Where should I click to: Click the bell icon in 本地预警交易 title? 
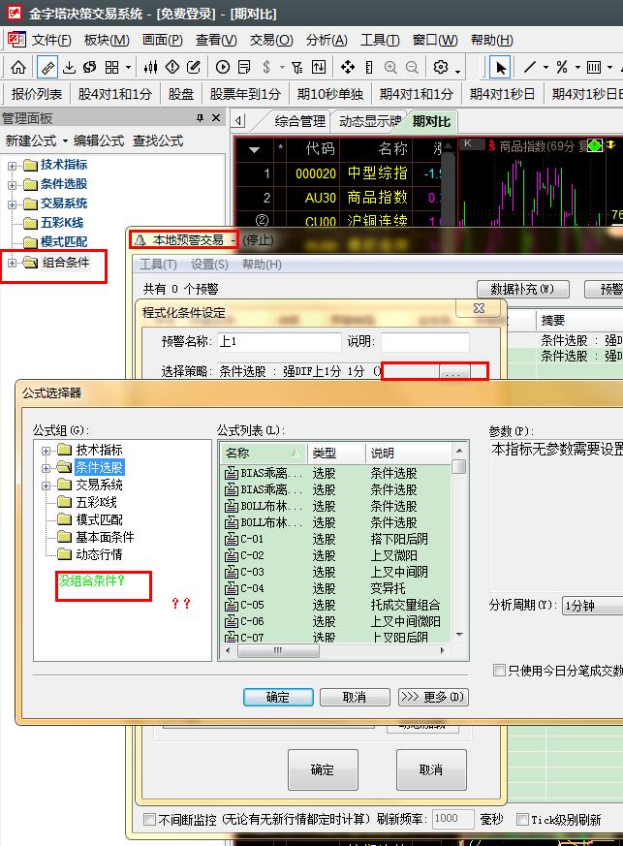[x=140, y=240]
